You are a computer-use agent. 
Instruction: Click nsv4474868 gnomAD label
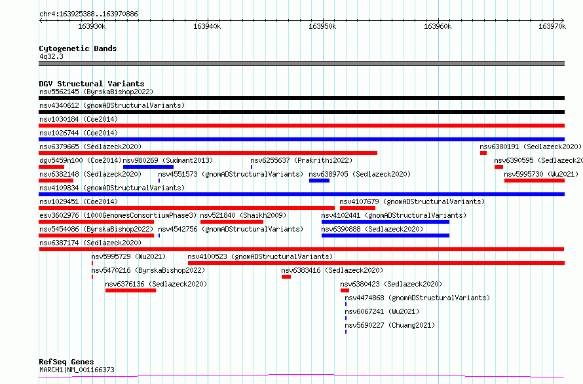tap(417, 298)
